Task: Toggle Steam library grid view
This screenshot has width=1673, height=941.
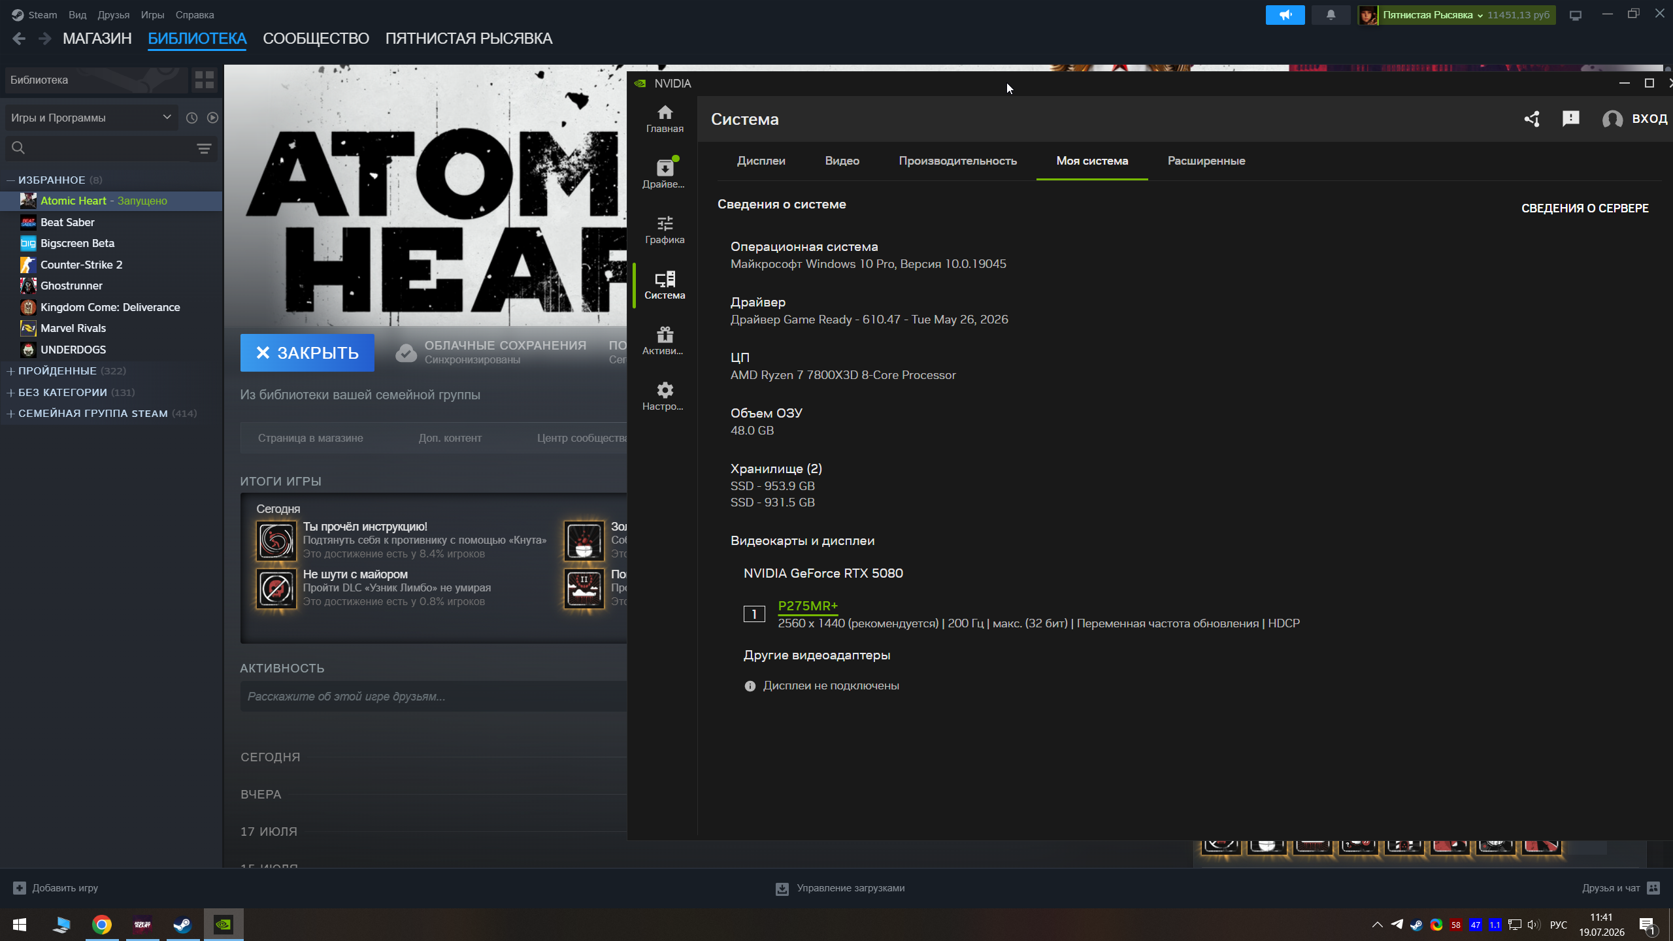Action: pos(205,80)
